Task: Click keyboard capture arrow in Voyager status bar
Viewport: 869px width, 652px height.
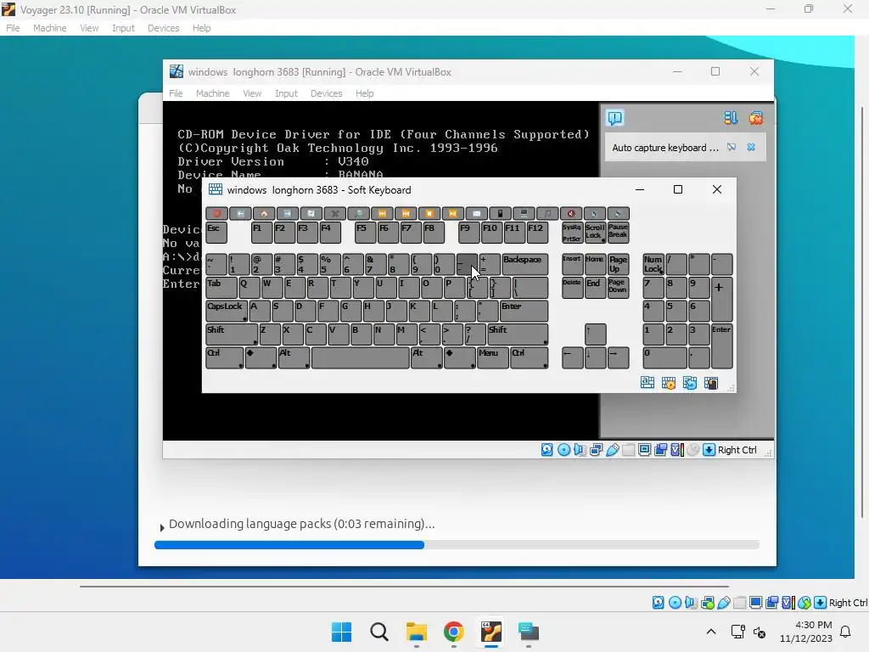Action: (x=821, y=603)
